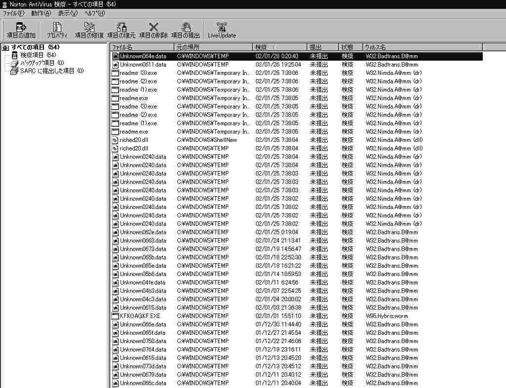Image resolution: width=506 pixels, height=388 pixels.
Task: Select the Unknown04b3.data file name
Action: tap(143, 291)
